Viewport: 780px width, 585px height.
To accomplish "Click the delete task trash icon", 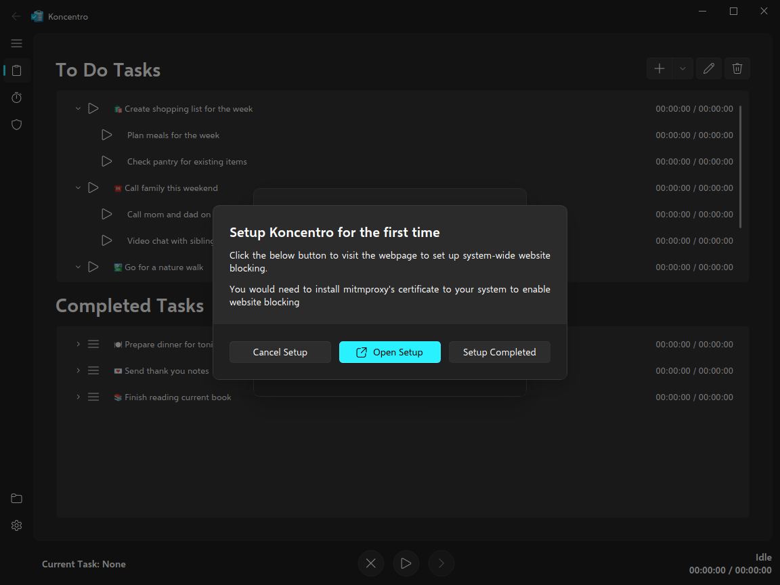I will (x=737, y=68).
